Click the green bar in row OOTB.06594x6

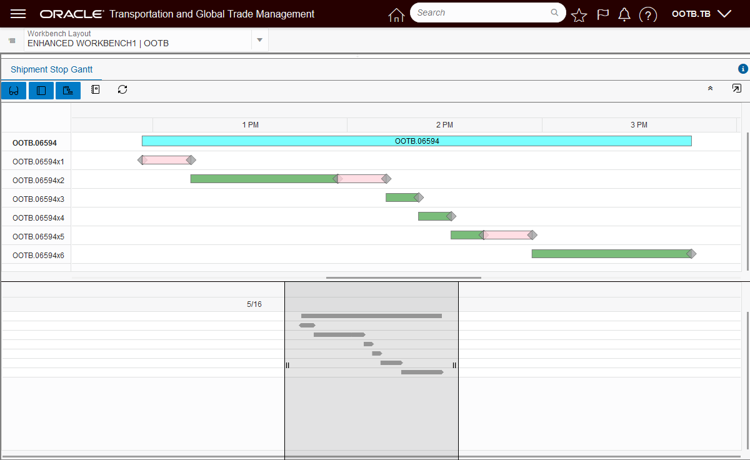click(x=611, y=254)
